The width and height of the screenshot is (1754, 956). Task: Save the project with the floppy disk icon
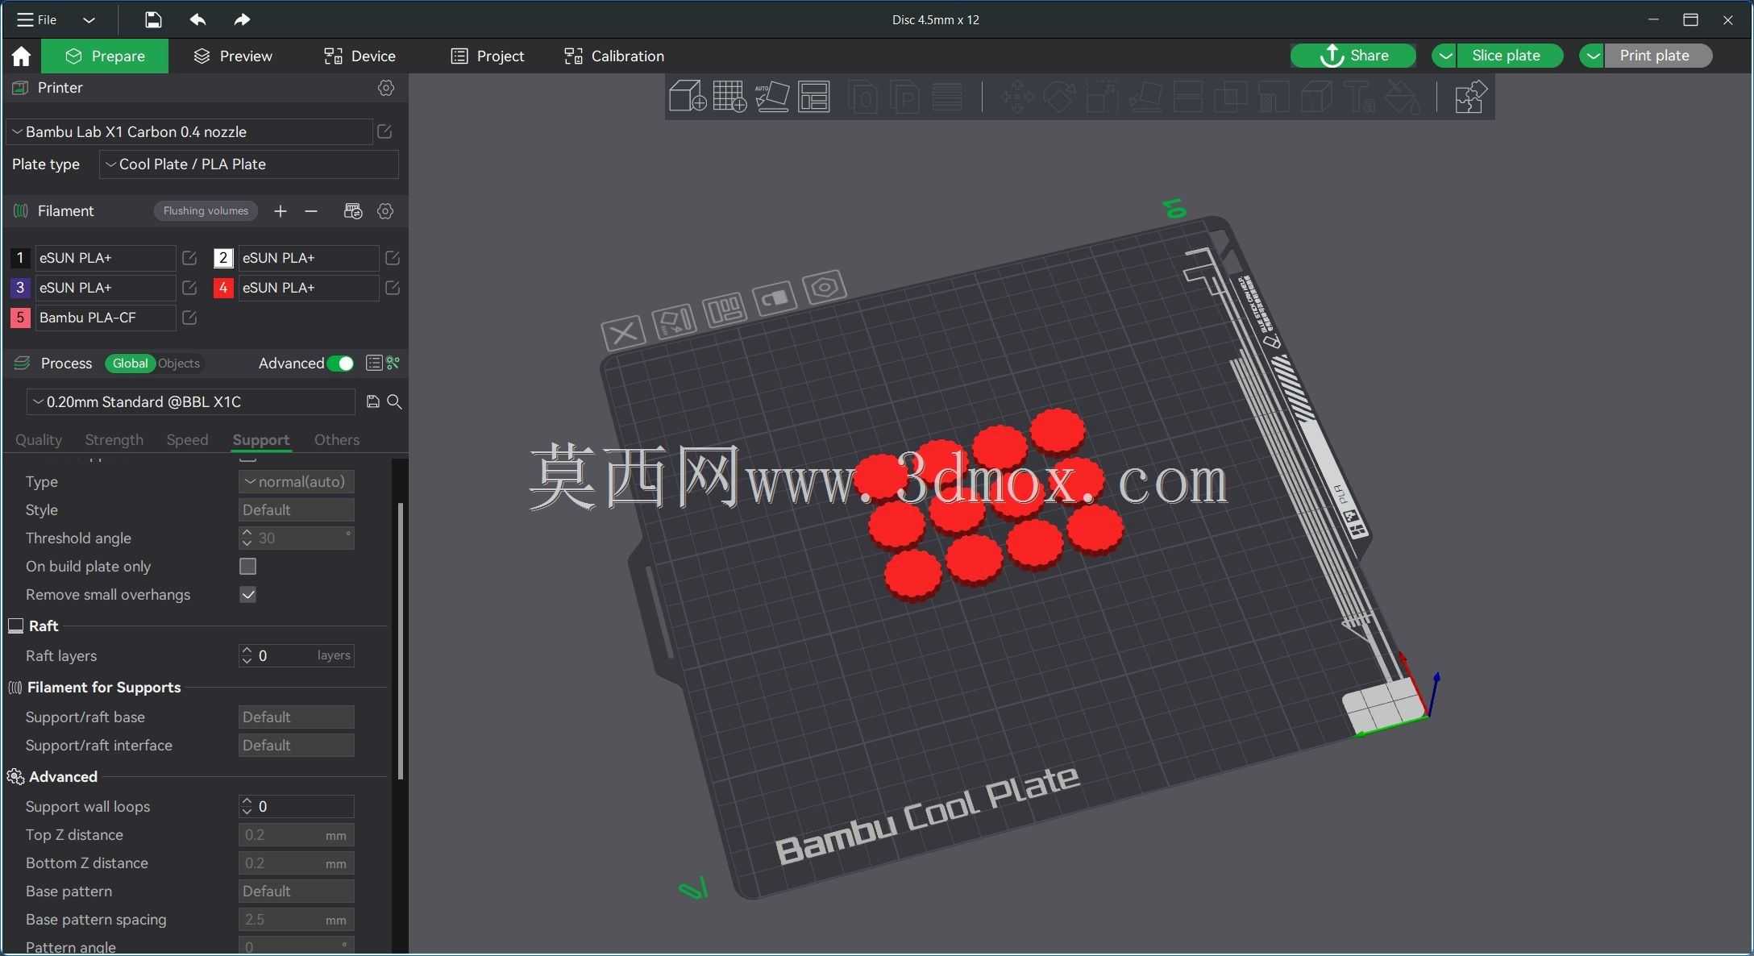(x=153, y=19)
